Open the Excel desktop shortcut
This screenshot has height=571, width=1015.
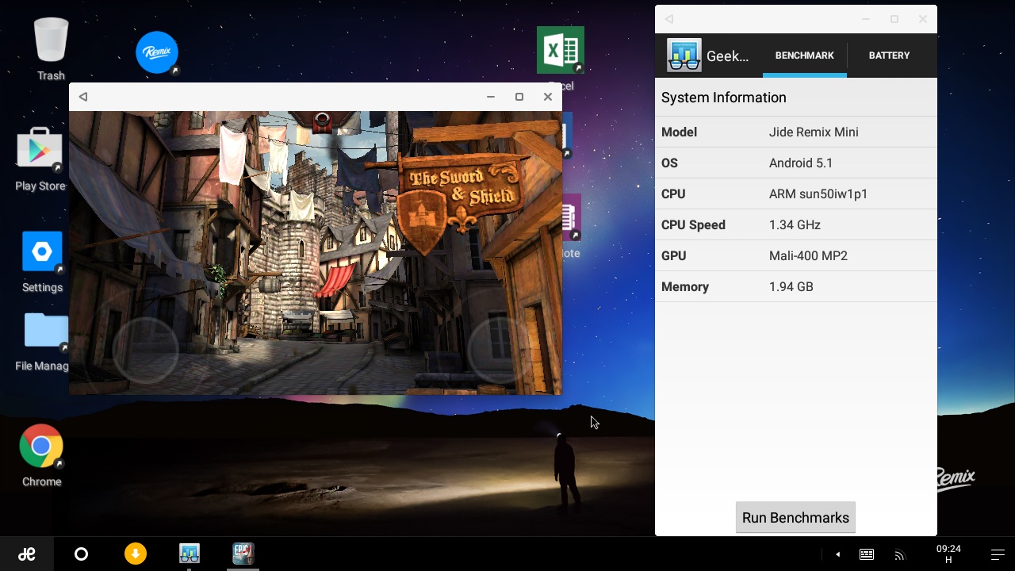(x=561, y=52)
